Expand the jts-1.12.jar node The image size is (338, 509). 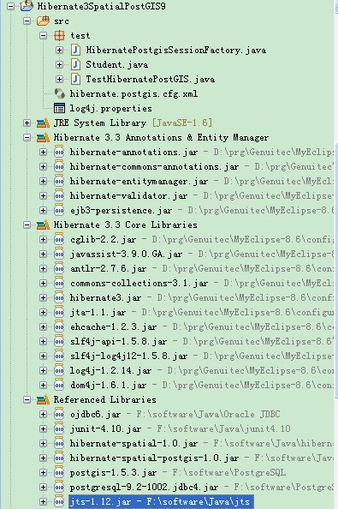(43, 501)
